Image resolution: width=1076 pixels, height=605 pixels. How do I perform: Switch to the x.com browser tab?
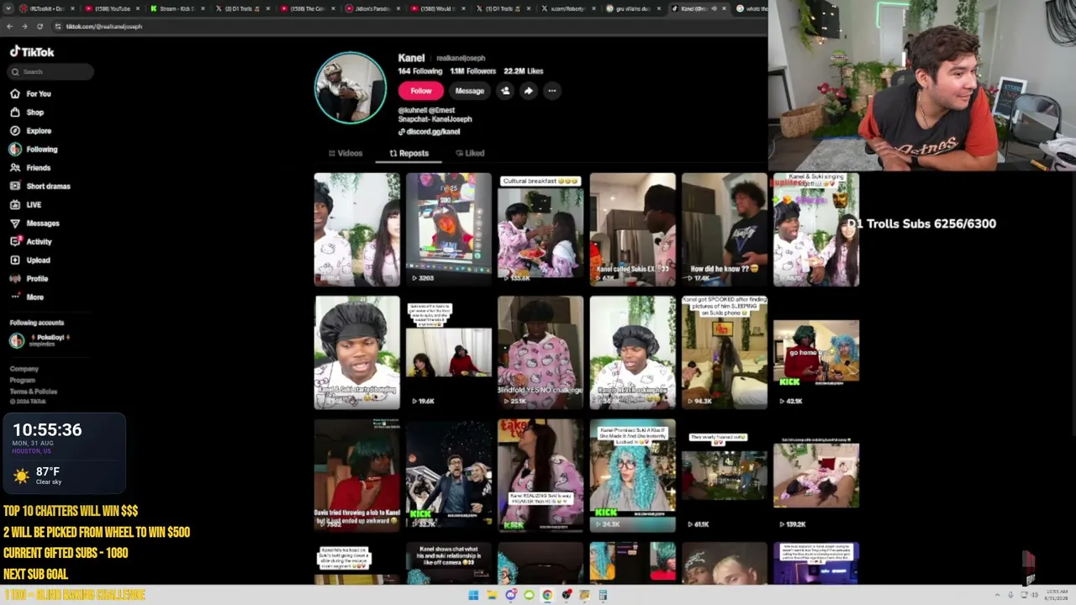coord(569,8)
